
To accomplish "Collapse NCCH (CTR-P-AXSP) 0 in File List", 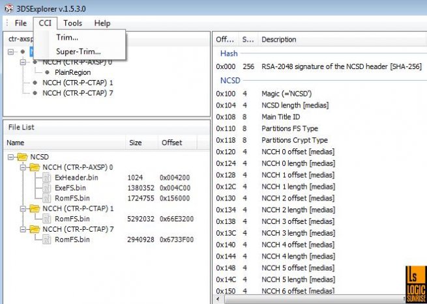I will (23, 167).
